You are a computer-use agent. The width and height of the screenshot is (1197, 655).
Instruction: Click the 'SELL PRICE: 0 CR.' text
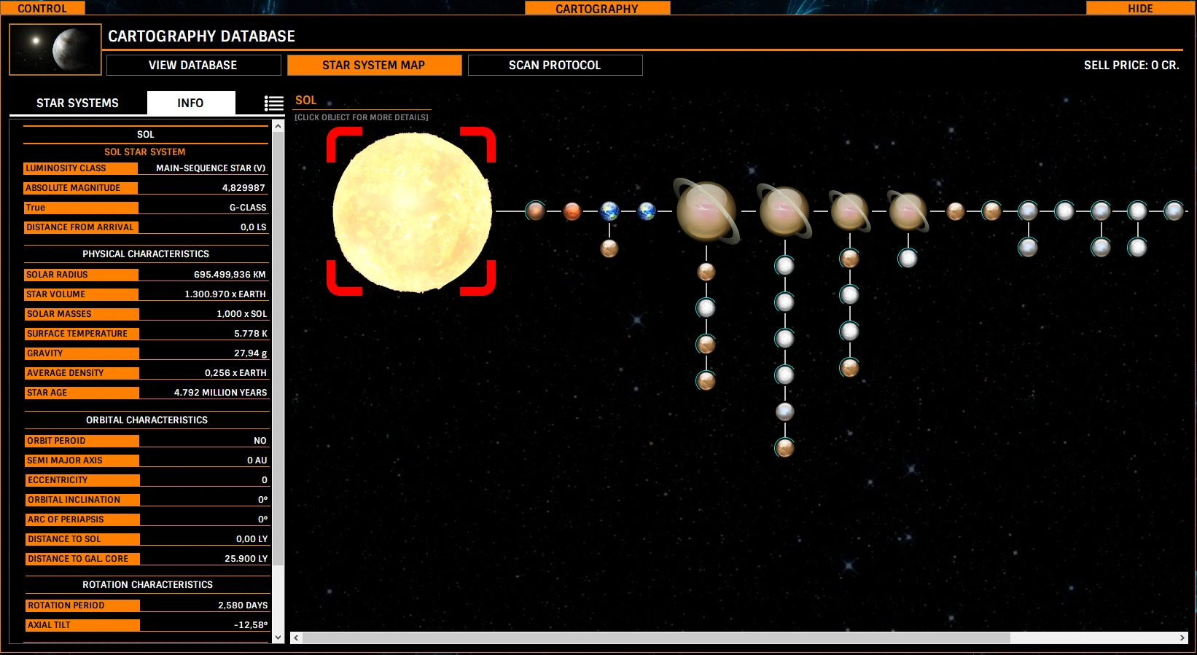coord(1131,65)
